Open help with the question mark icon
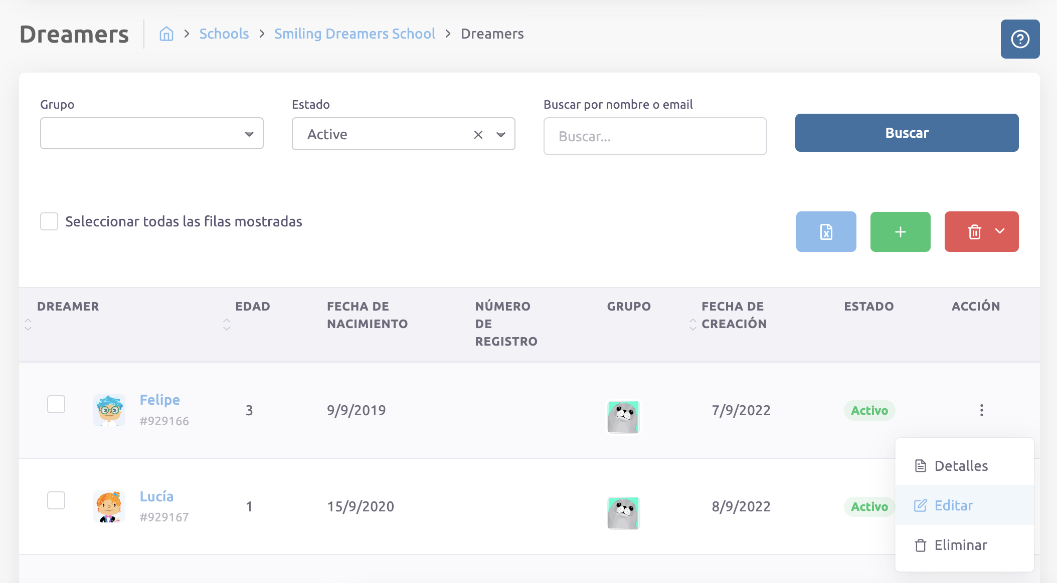The width and height of the screenshot is (1057, 583). pos(1020,39)
